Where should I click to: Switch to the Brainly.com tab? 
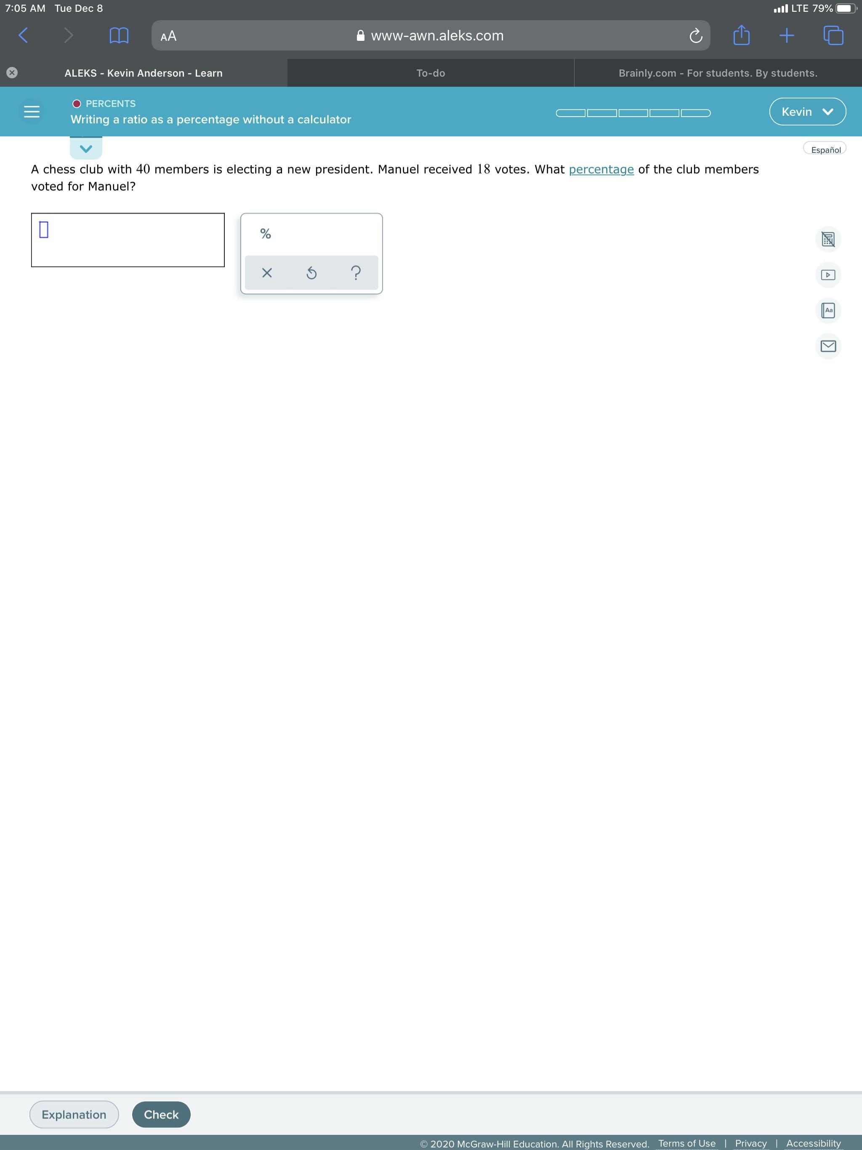click(x=718, y=73)
